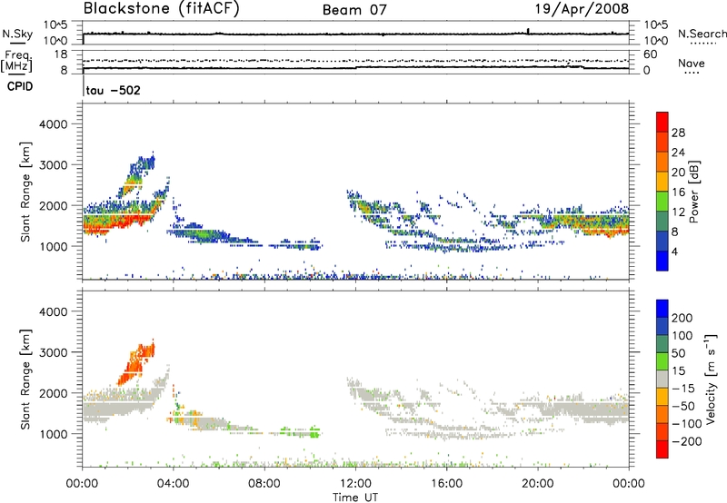Viewport: 727px width, 503px height.
Task: Click the N.Sky legend label
Action: tap(17, 34)
